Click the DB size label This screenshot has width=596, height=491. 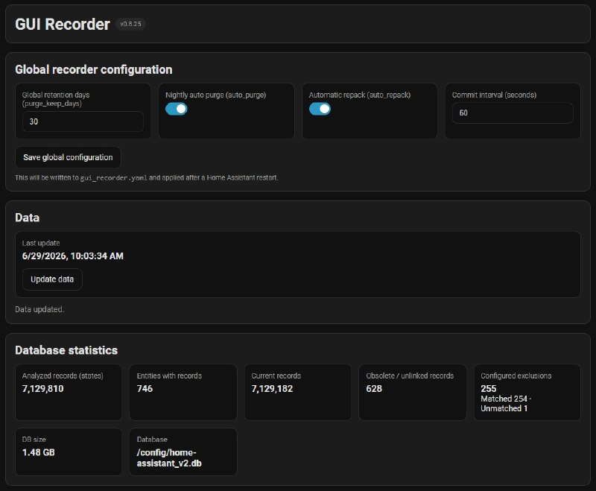click(x=34, y=440)
